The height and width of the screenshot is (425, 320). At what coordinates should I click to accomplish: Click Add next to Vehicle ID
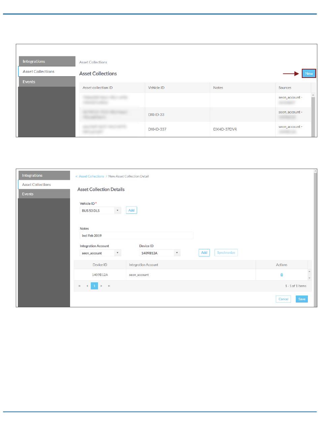131,210
